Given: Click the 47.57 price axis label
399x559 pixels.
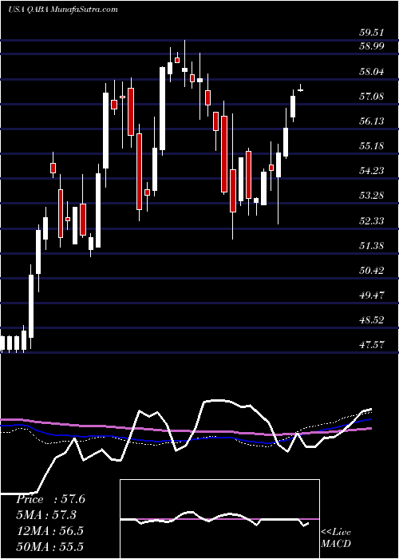Looking at the screenshot, I should click(372, 344).
